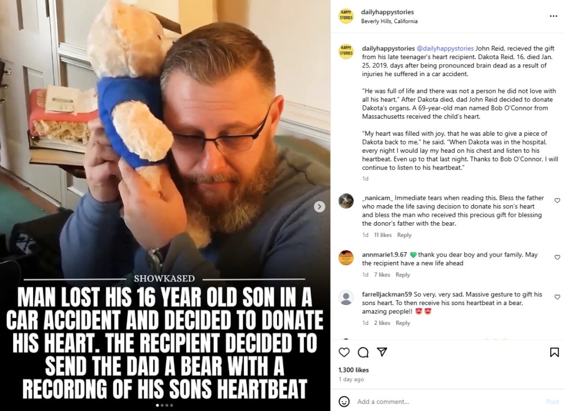Screen dimensions: 564x411
Task: Like the post with the heart icon
Action: (x=344, y=353)
